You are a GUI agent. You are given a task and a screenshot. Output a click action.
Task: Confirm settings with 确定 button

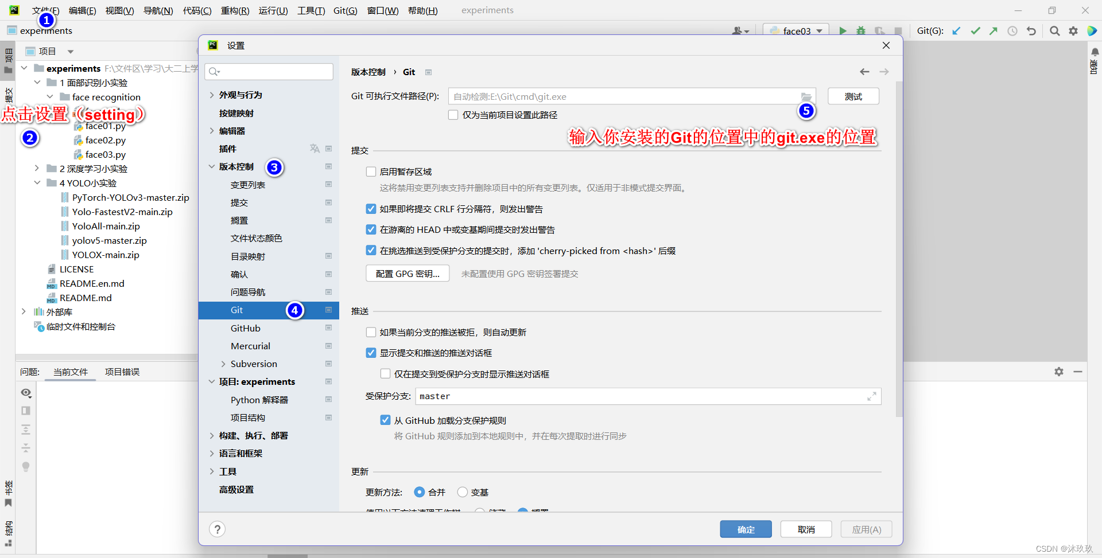[x=746, y=529]
